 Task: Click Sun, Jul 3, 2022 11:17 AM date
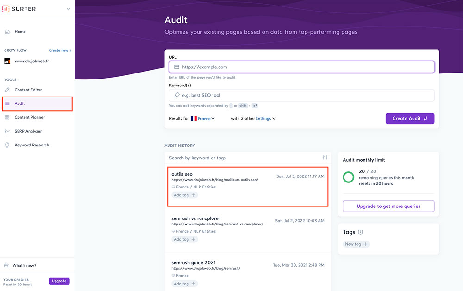tap(300, 176)
